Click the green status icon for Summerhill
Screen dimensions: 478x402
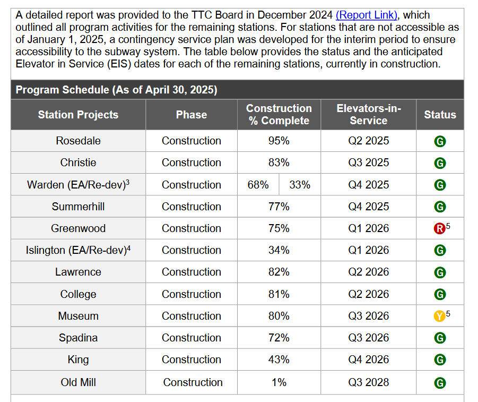pos(440,207)
